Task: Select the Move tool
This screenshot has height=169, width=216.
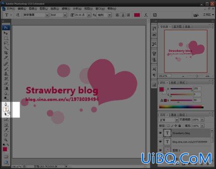Action: 6,33
